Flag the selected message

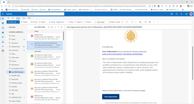(127, 22)
